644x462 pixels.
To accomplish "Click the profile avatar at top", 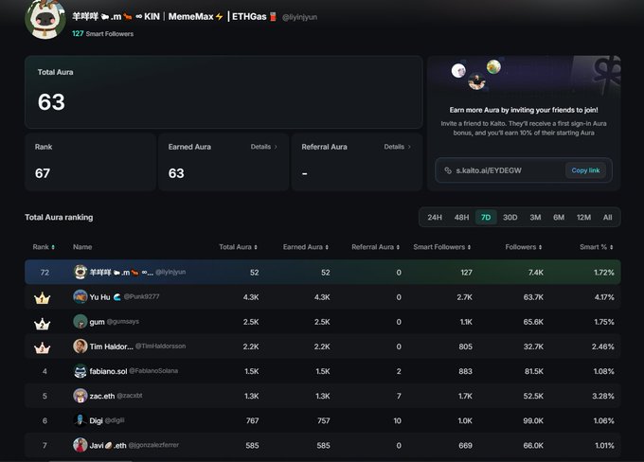I will tap(45, 18).
